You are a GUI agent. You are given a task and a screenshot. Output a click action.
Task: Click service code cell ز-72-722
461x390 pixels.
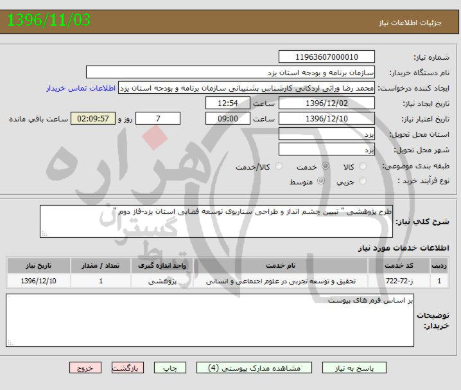click(399, 281)
